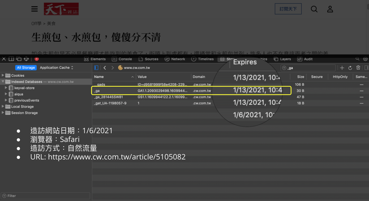Start element selection crosshair tool
The width and height of the screenshot is (369, 201).
(26, 59)
